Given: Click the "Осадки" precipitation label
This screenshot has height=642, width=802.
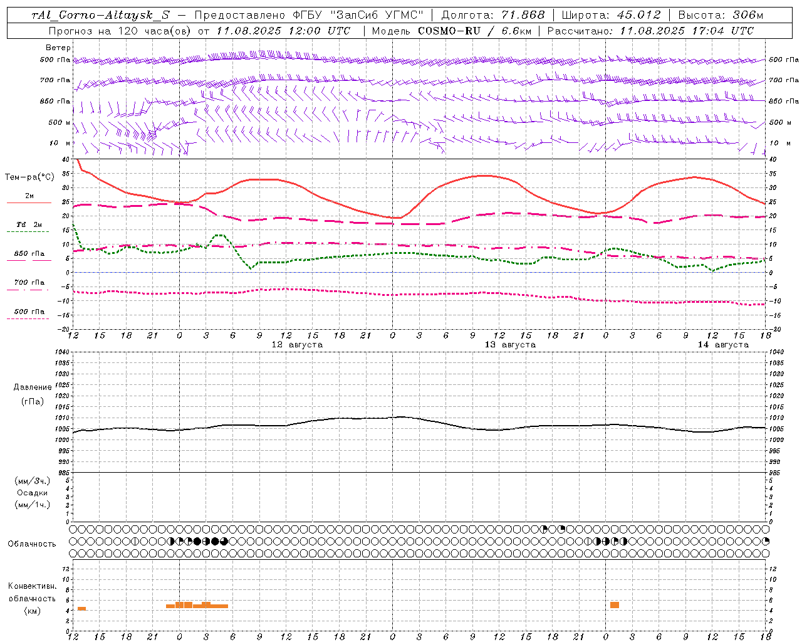Looking at the screenshot, I should pyautogui.click(x=33, y=493).
